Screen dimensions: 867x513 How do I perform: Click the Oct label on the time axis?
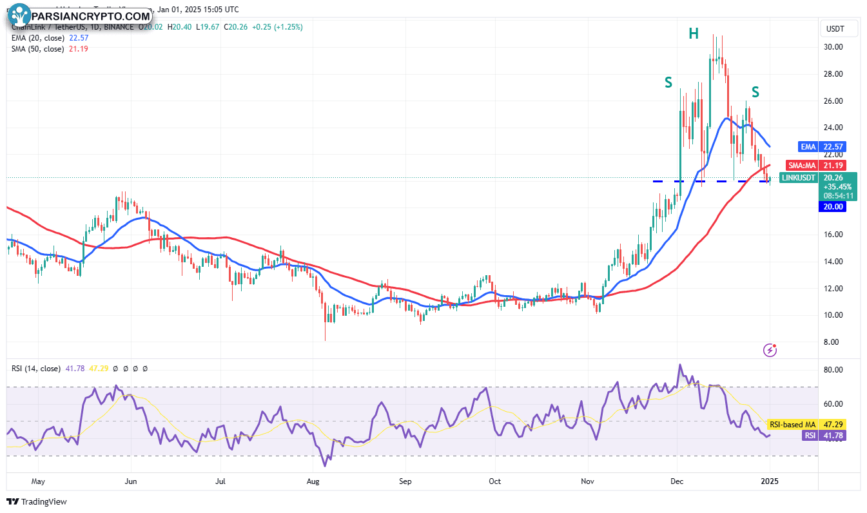(x=495, y=481)
